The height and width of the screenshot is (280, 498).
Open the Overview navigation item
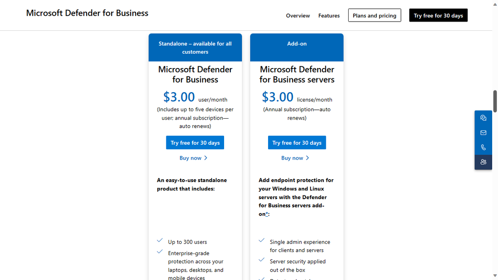click(x=298, y=15)
